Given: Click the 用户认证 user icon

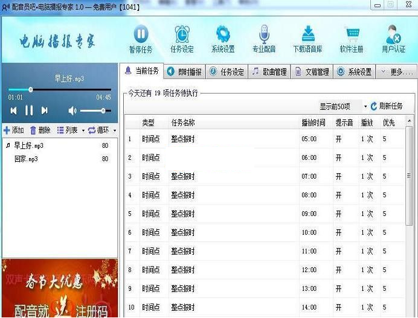Looking at the screenshot, I should click(393, 34).
